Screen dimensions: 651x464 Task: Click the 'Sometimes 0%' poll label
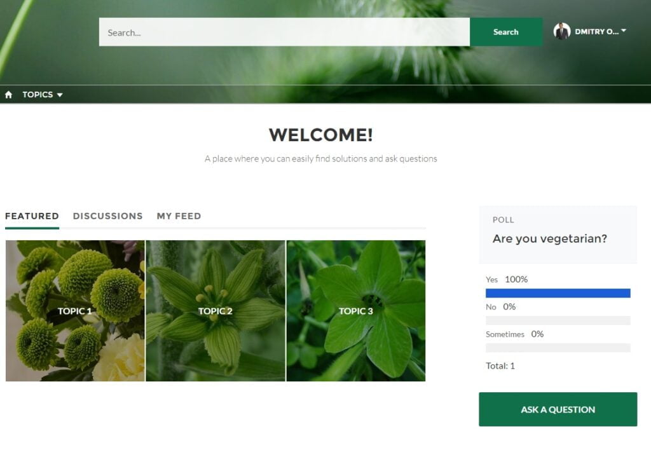click(x=515, y=334)
